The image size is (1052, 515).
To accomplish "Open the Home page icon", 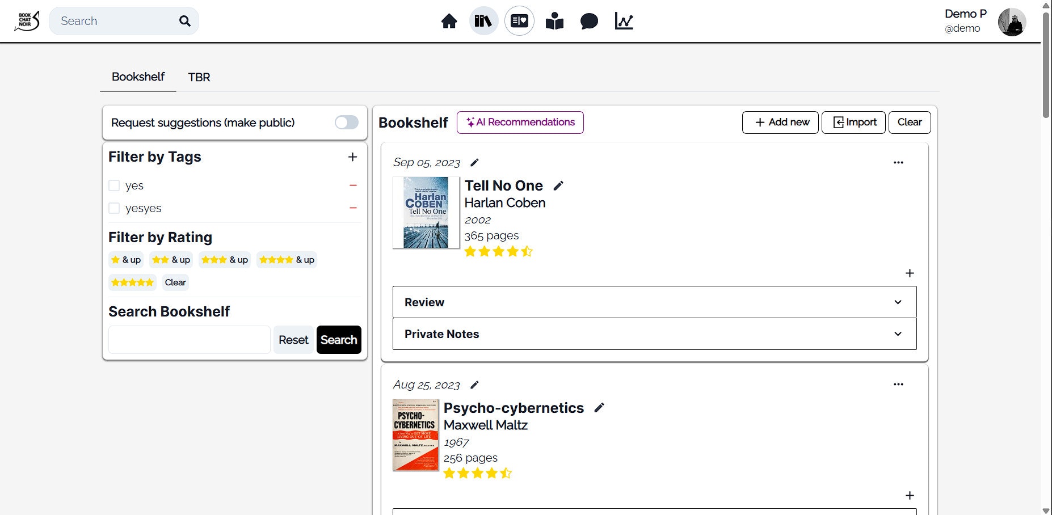I will 449,22.
